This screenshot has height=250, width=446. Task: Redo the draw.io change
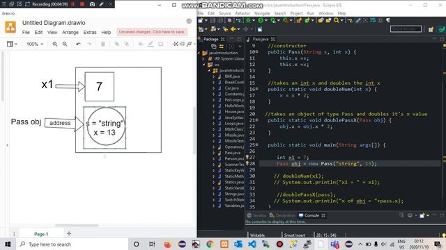pyautogui.click(x=89, y=44)
